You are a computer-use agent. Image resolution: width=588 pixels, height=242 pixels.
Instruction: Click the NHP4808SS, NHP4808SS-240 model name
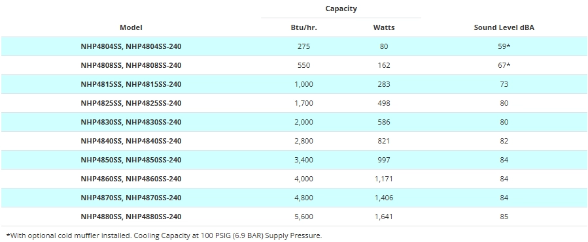pos(131,65)
